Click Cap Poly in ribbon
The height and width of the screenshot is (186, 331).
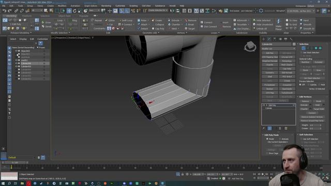coord(158,29)
